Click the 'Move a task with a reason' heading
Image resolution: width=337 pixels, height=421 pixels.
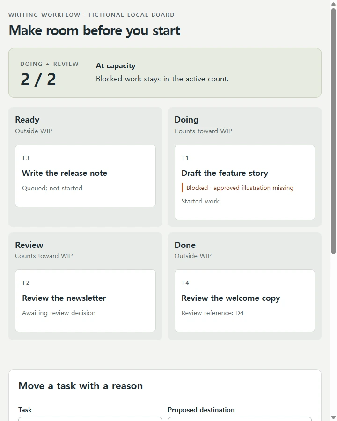point(81,386)
